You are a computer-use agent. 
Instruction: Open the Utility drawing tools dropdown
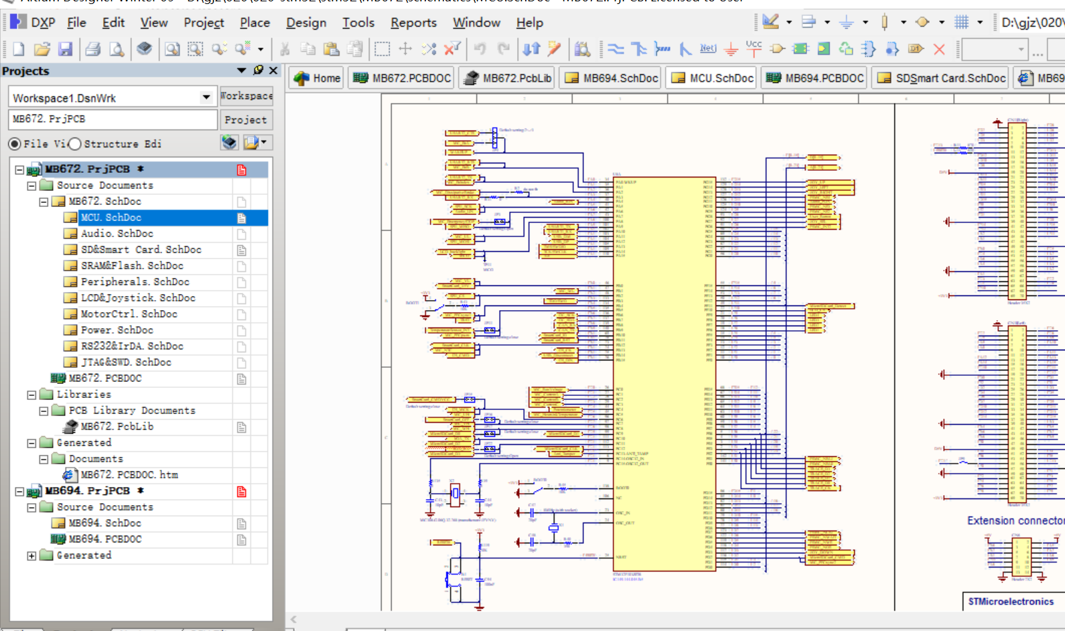[789, 22]
